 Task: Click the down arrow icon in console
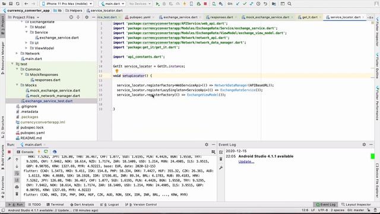pyautogui.click(x=17, y=166)
